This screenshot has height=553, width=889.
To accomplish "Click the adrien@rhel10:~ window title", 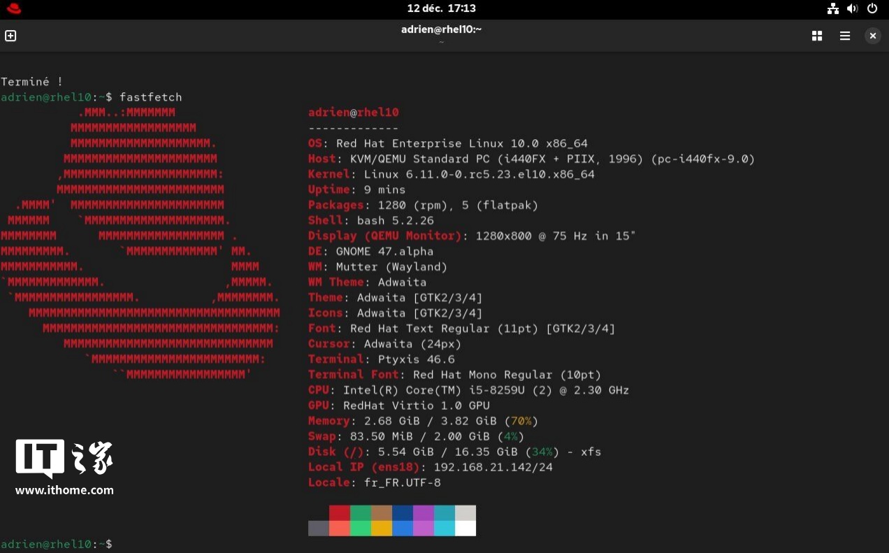I will click(442, 29).
